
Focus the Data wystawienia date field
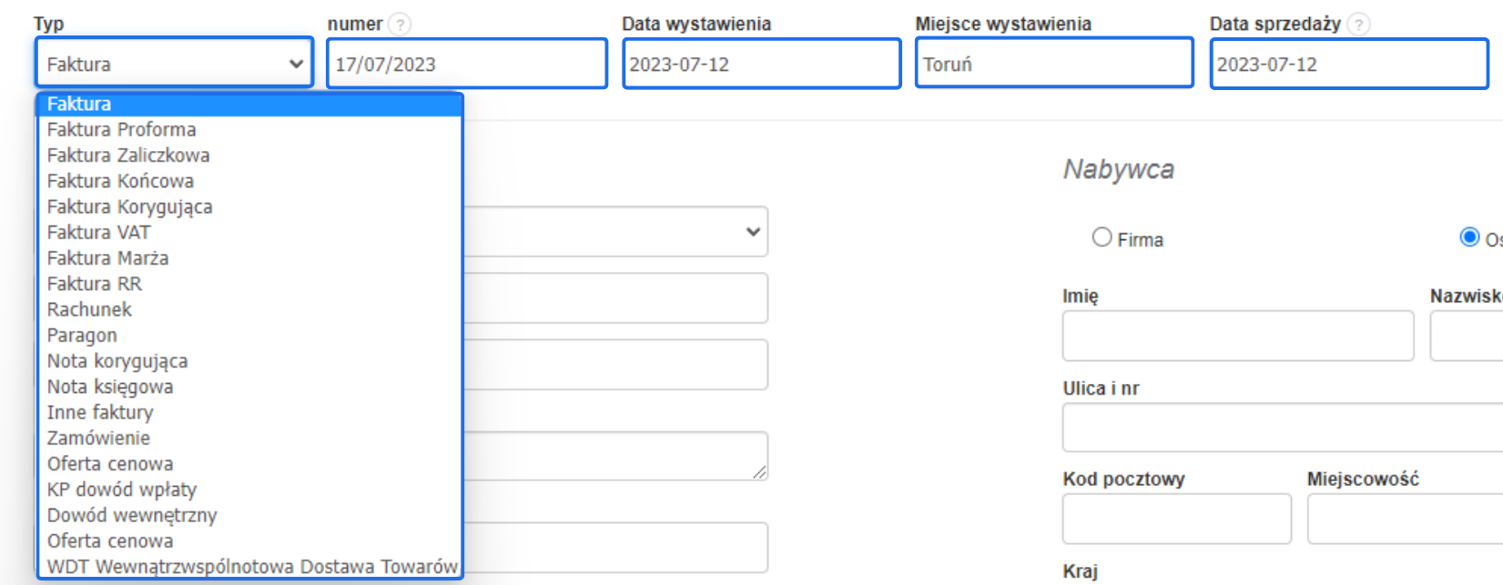coord(761,64)
